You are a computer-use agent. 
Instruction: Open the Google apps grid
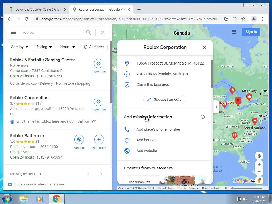click(x=234, y=32)
